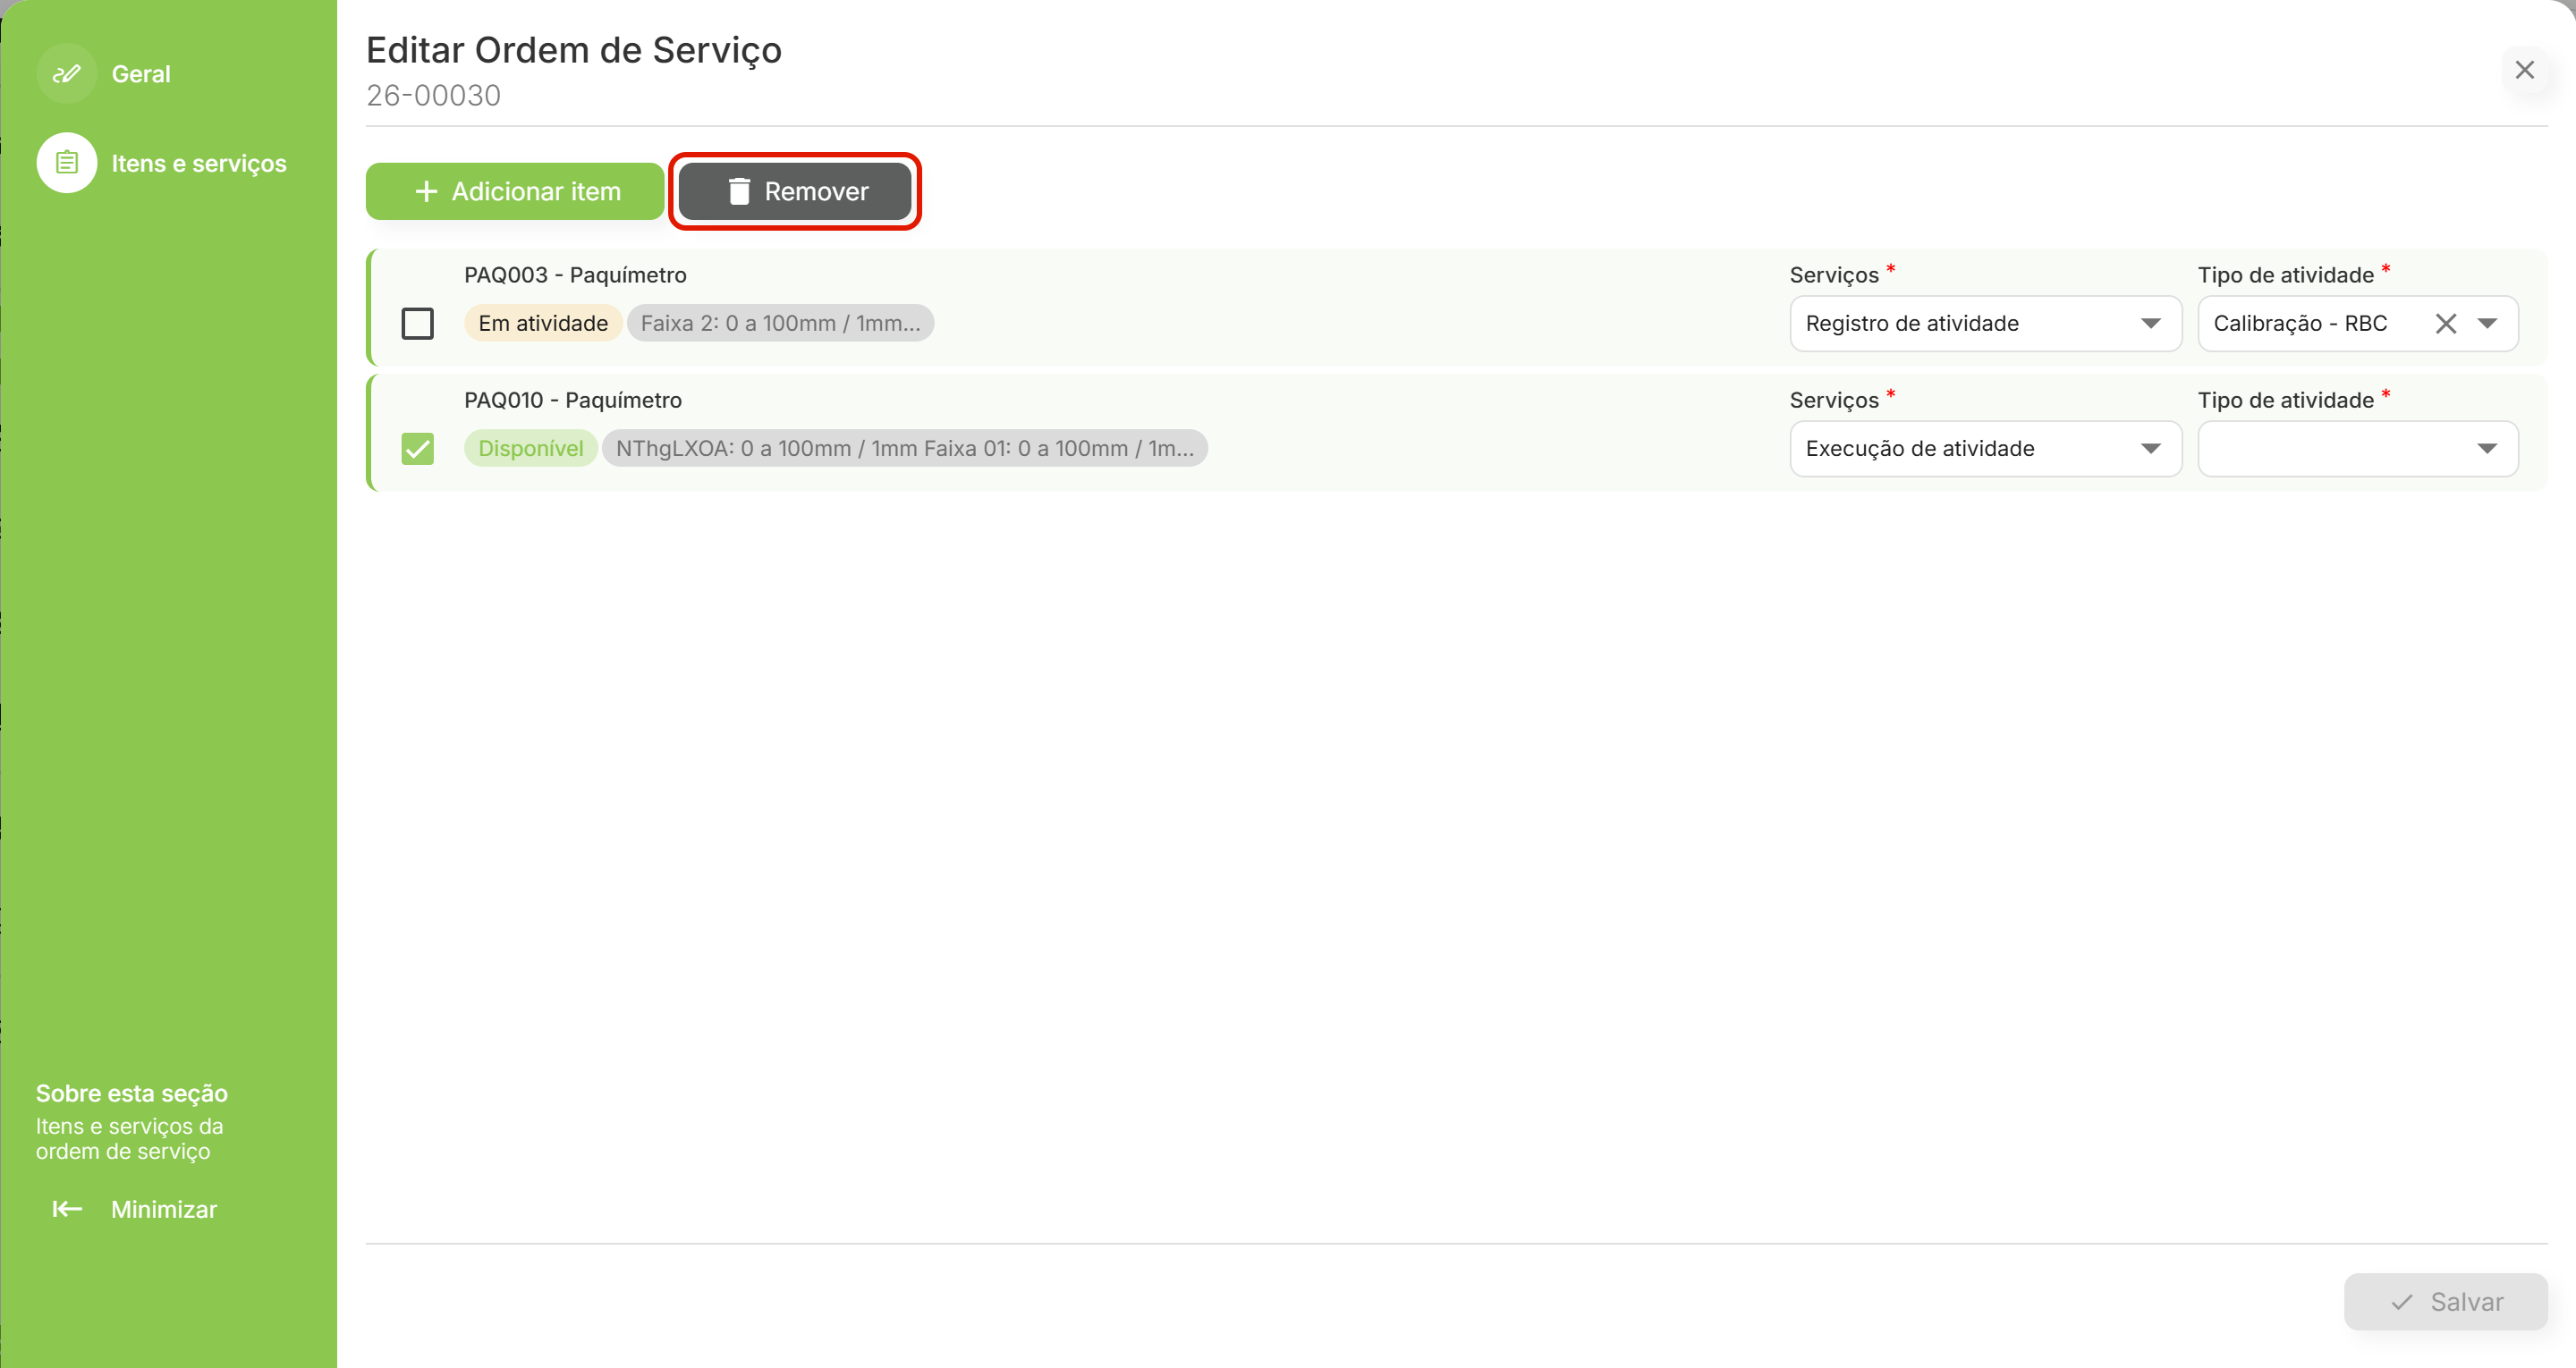The height and width of the screenshot is (1368, 2576).
Task: Click the NThgLXOA range chip for PAQ010
Action: 904,449
